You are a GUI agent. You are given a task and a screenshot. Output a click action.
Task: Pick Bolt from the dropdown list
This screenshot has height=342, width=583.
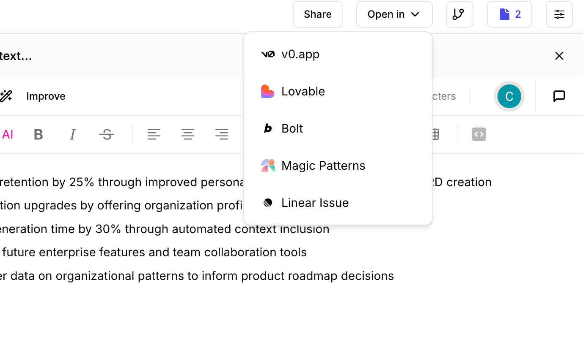tap(338, 128)
